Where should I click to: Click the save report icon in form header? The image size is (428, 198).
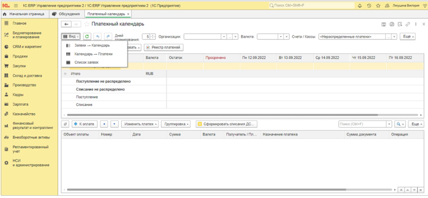pyautogui.click(x=383, y=24)
